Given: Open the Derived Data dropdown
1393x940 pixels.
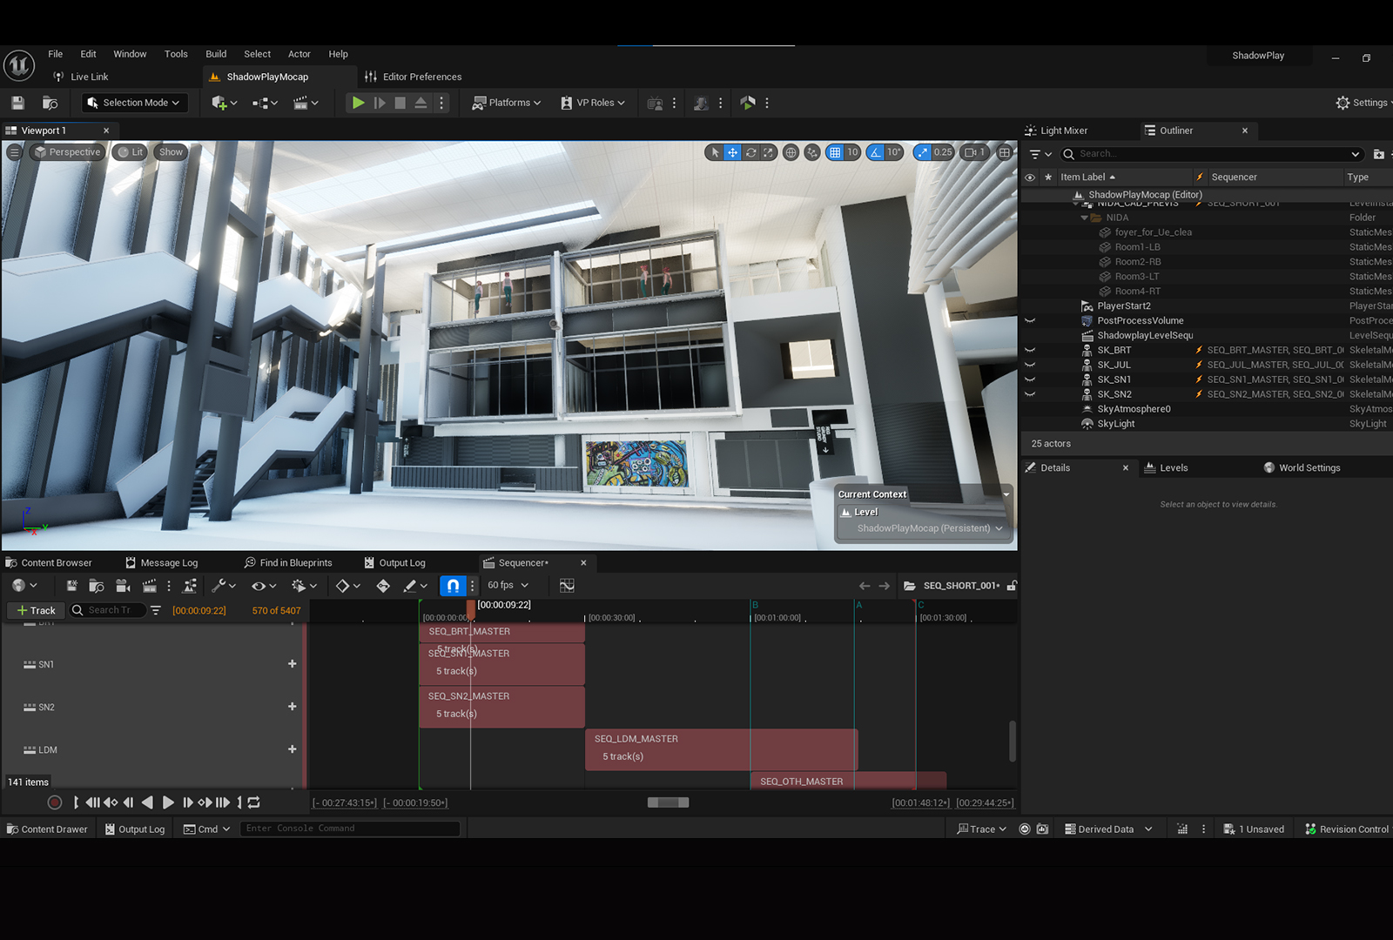Looking at the screenshot, I should point(1108,829).
